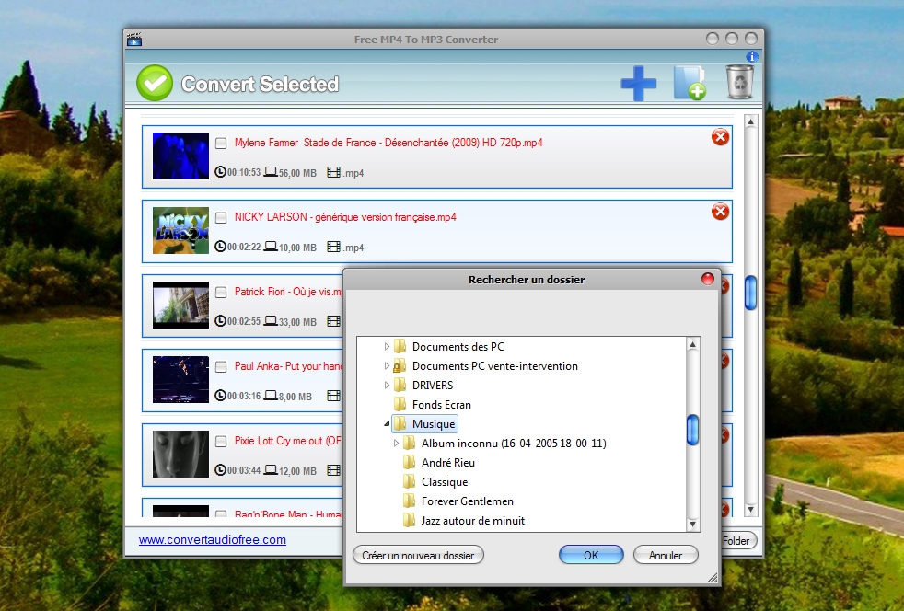Click the 00:10:53 duration value
Screen dimensions: 904x611
(x=243, y=172)
